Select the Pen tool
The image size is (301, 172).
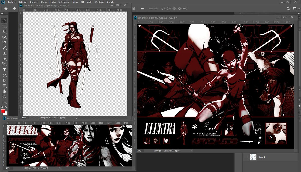[x=4, y=75]
